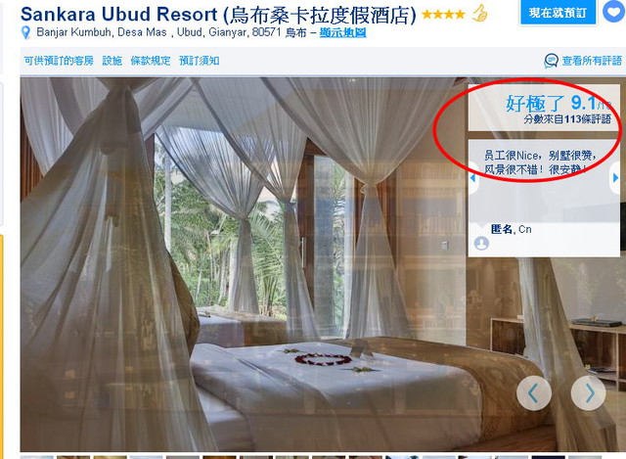Click the 好極了 9.1 review score box
Screen dimensions: 626x459
[x=544, y=108]
